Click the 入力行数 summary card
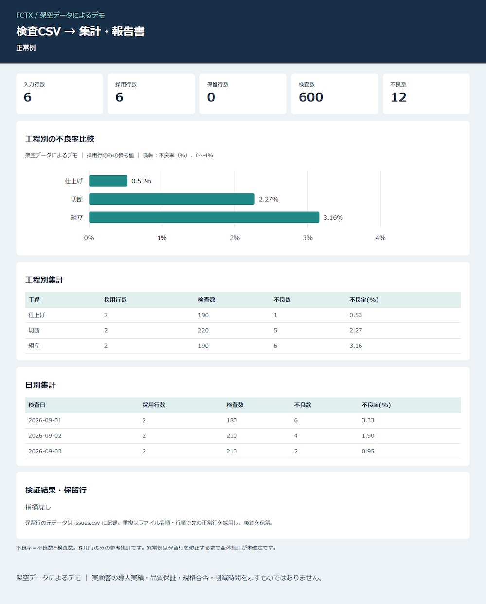The width and height of the screenshot is (486, 604). [x=59, y=94]
